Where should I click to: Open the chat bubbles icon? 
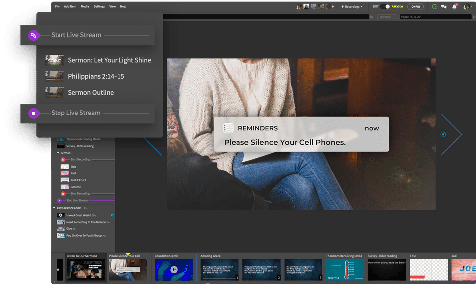coord(444,6)
